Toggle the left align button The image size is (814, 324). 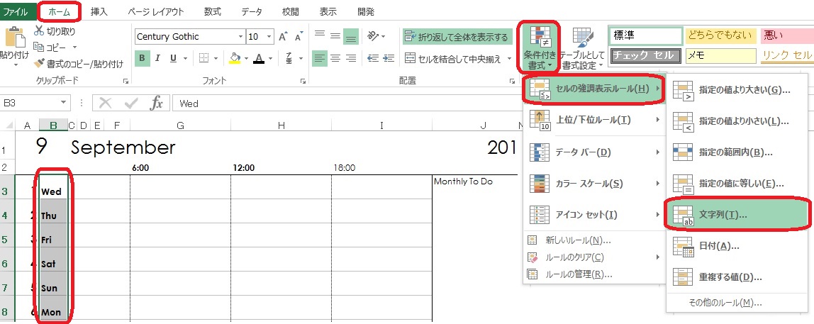coord(320,58)
